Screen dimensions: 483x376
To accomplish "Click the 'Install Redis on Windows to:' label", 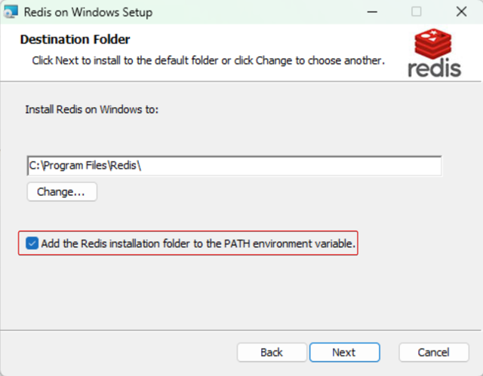I will 91,109.
